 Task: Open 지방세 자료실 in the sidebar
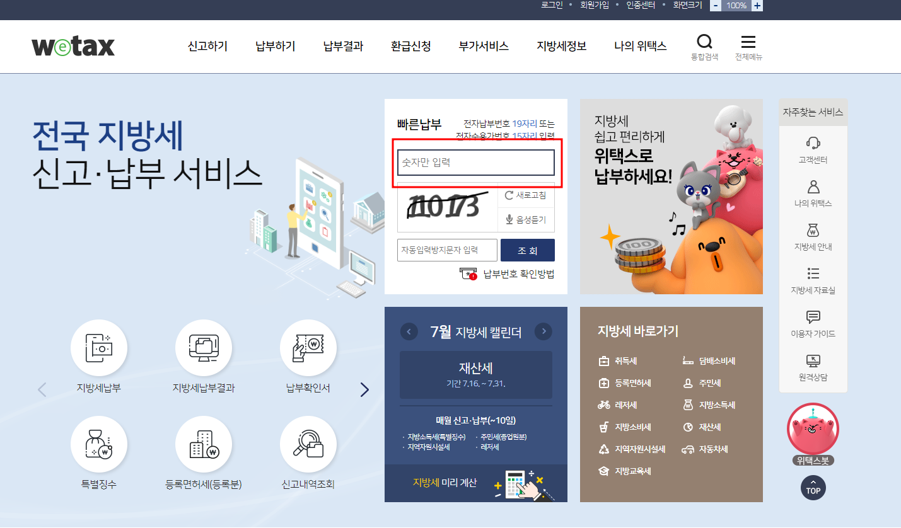pos(813,282)
